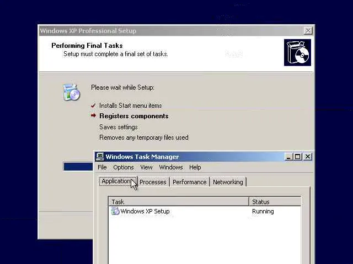Sort the list by the Status column header
The height and width of the screenshot is (264, 353).
(275, 202)
